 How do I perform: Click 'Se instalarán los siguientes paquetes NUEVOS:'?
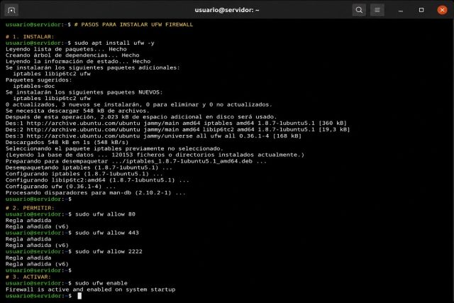coord(84,92)
